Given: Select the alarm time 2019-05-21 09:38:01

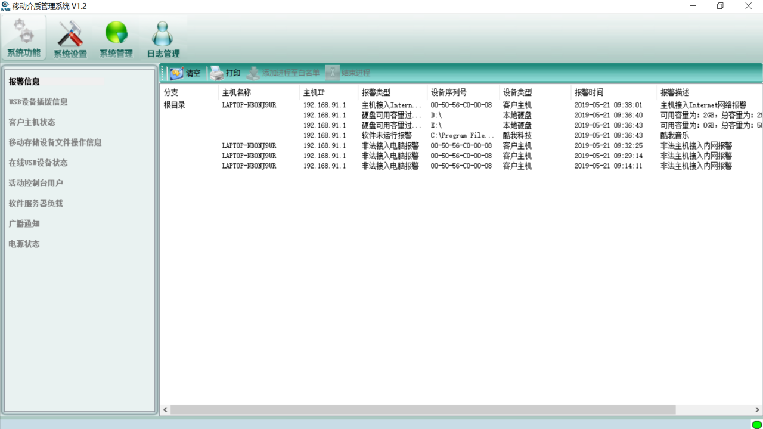Looking at the screenshot, I should point(608,105).
